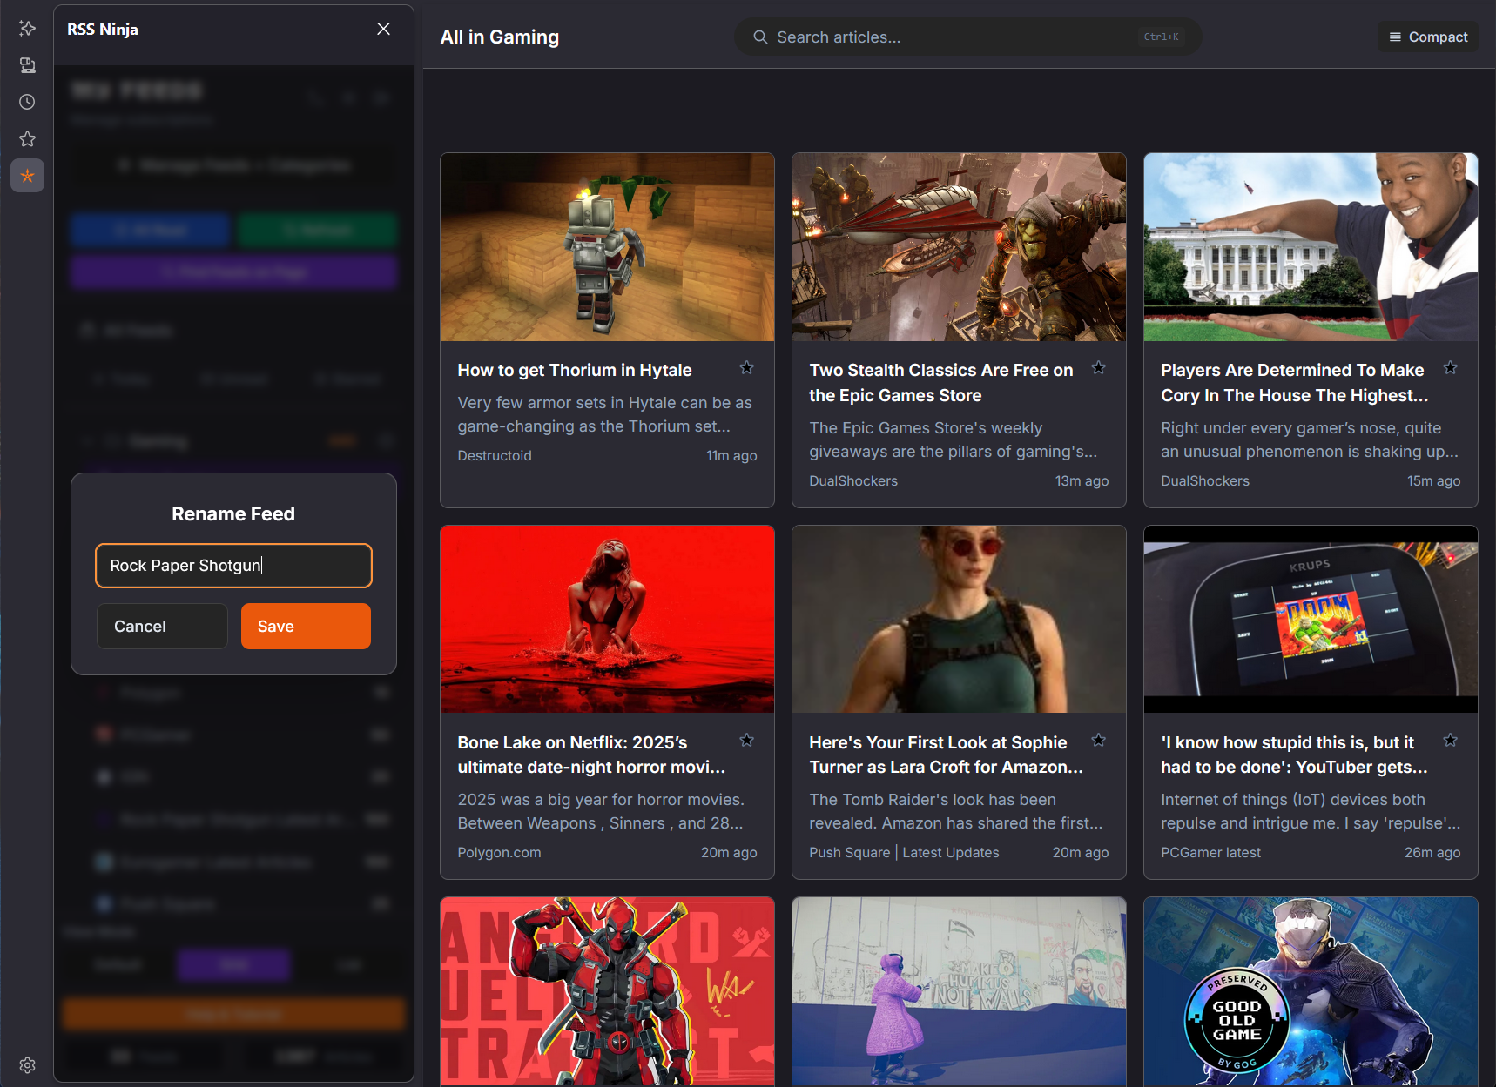Open the Destructoid source link
Image resolution: width=1496 pixels, height=1087 pixels.
494,455
